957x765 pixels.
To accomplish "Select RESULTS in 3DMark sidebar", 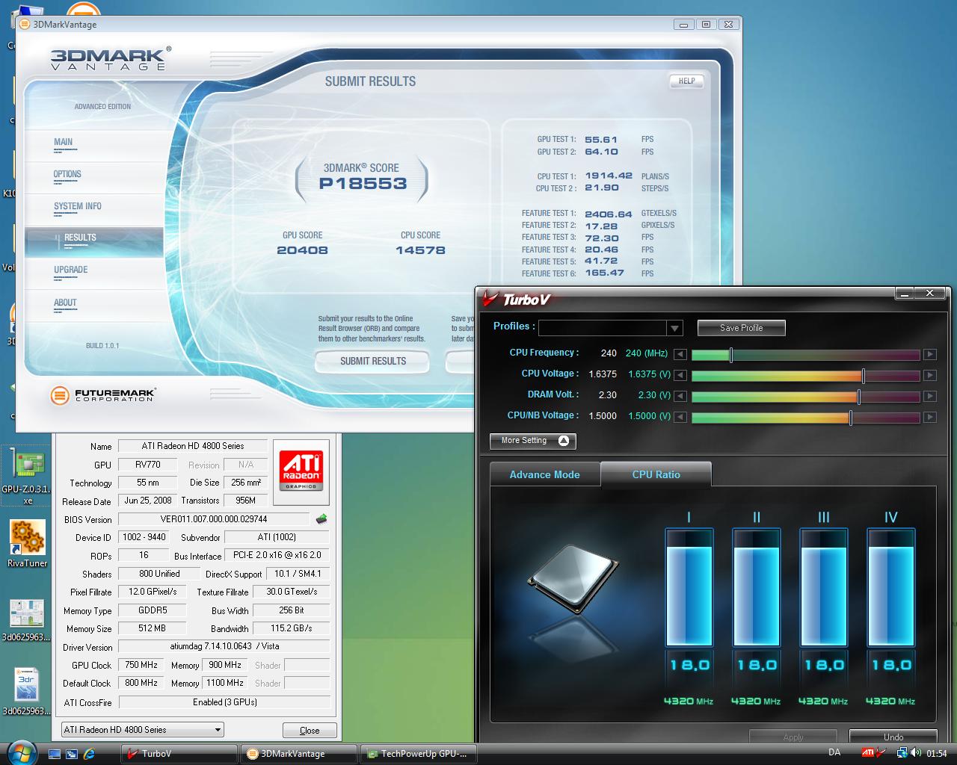I will pyautogui.click(x=80, y=238).
